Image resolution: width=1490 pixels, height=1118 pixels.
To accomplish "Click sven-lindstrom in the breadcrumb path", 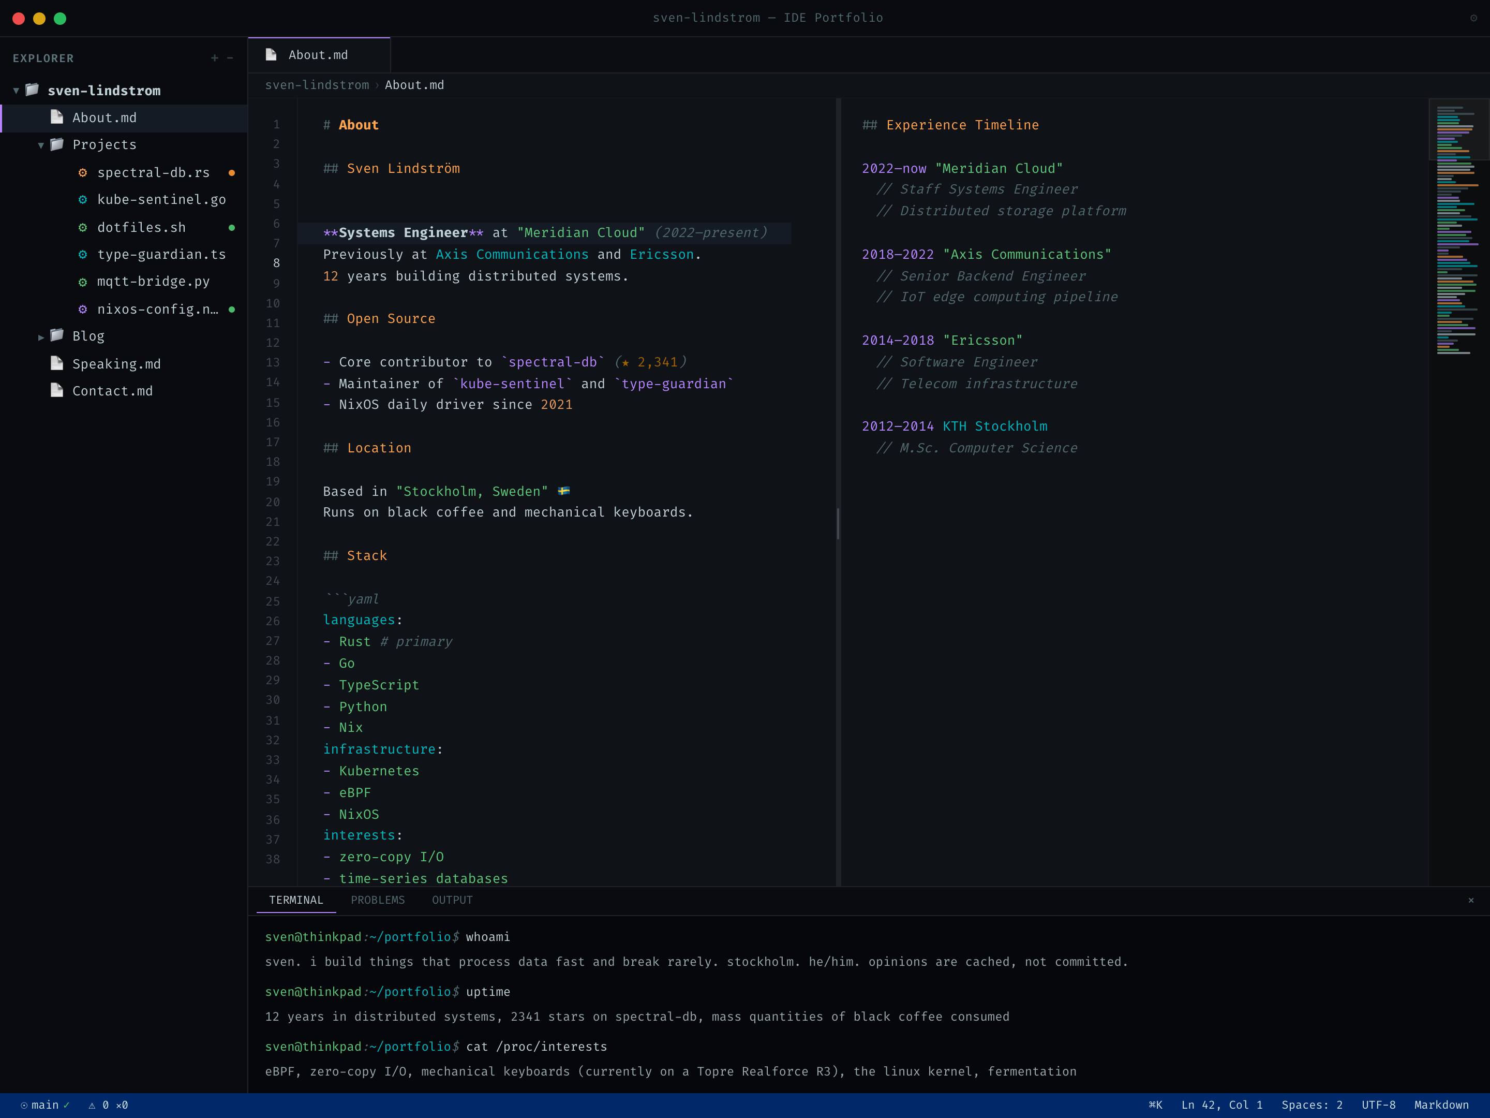I will 317,85.
